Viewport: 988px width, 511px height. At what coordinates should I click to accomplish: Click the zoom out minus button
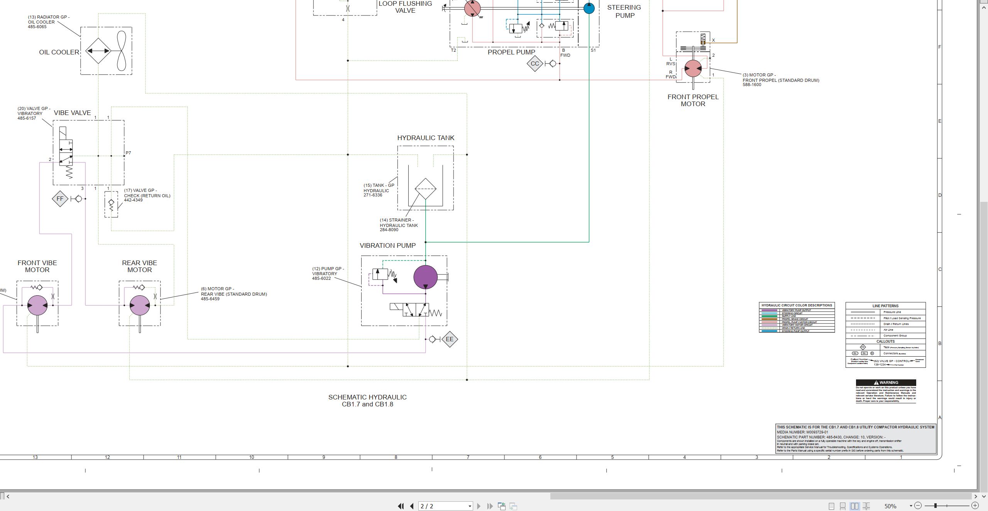pos(918,506)
